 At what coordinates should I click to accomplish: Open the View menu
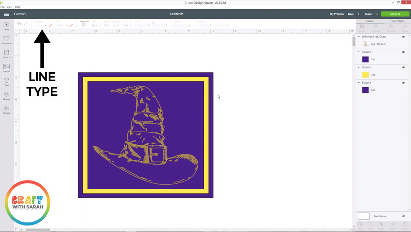click(x=9, y=7)
